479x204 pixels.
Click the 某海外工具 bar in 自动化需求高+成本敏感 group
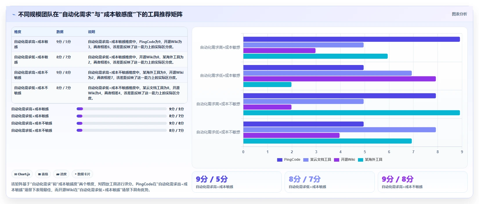click(315, 56)
